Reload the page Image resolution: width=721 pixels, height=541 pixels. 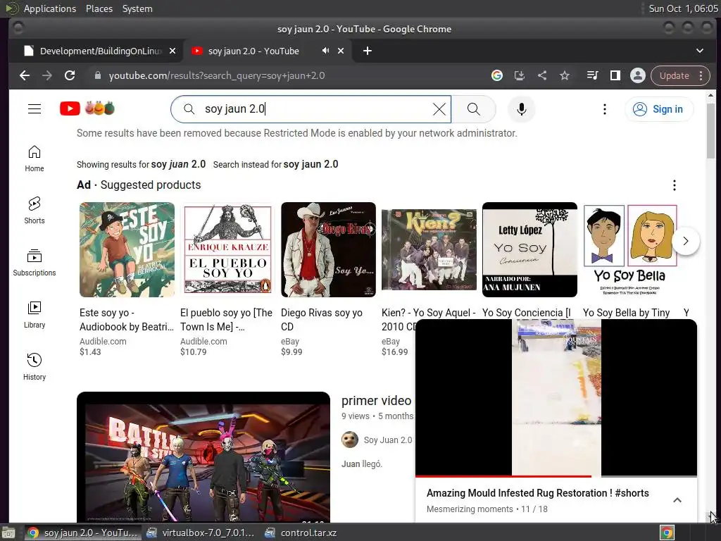coord(70,75)
